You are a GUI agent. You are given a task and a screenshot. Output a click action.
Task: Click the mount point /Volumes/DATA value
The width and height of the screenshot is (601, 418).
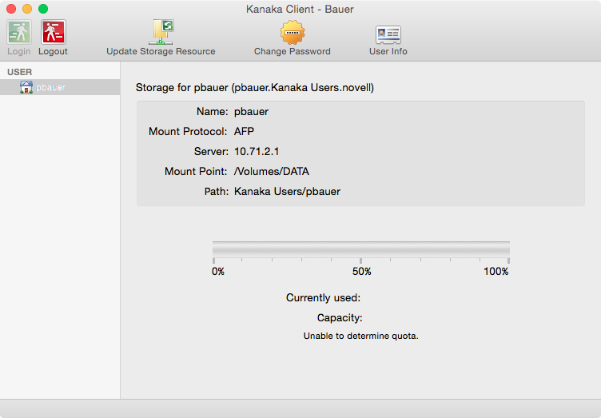[x=272, y=171]
